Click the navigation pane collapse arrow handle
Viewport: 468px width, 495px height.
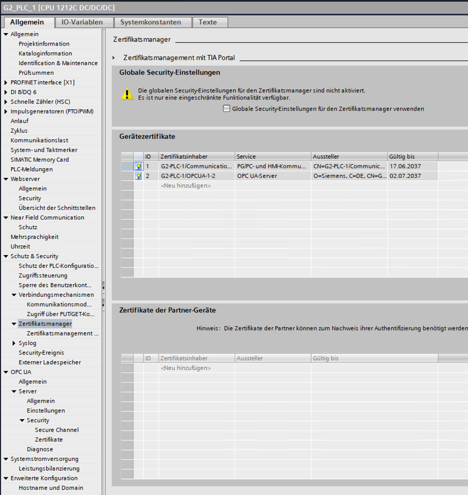click(x=103, y=288)
